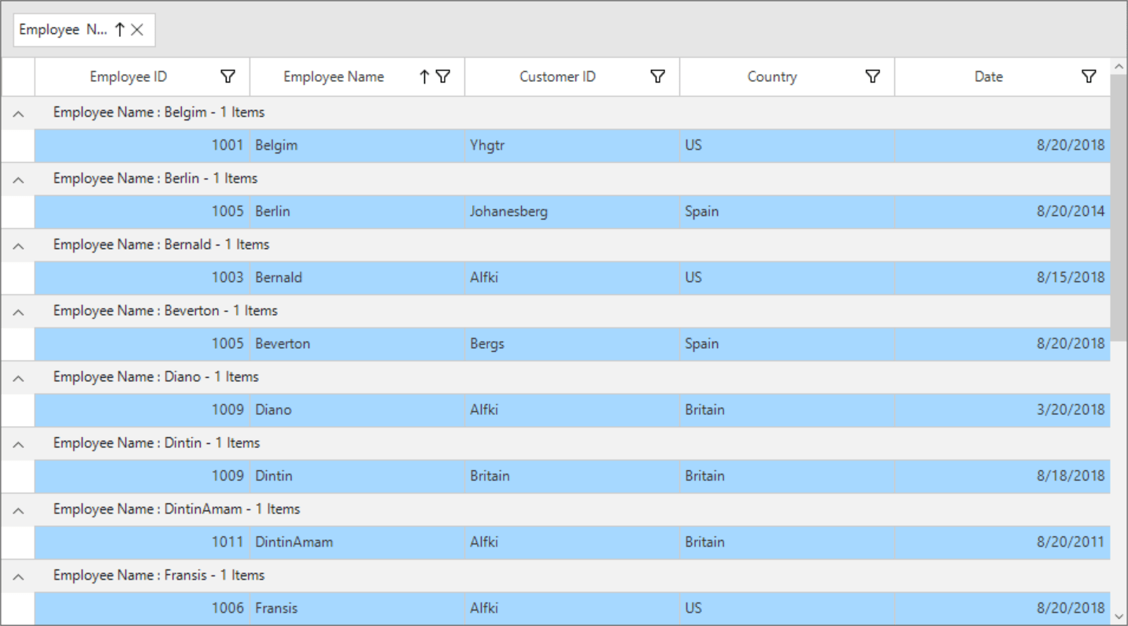The image size is (1128, 626).
Task: Open the filter for Employee Name column
Action: click(443, 76)
